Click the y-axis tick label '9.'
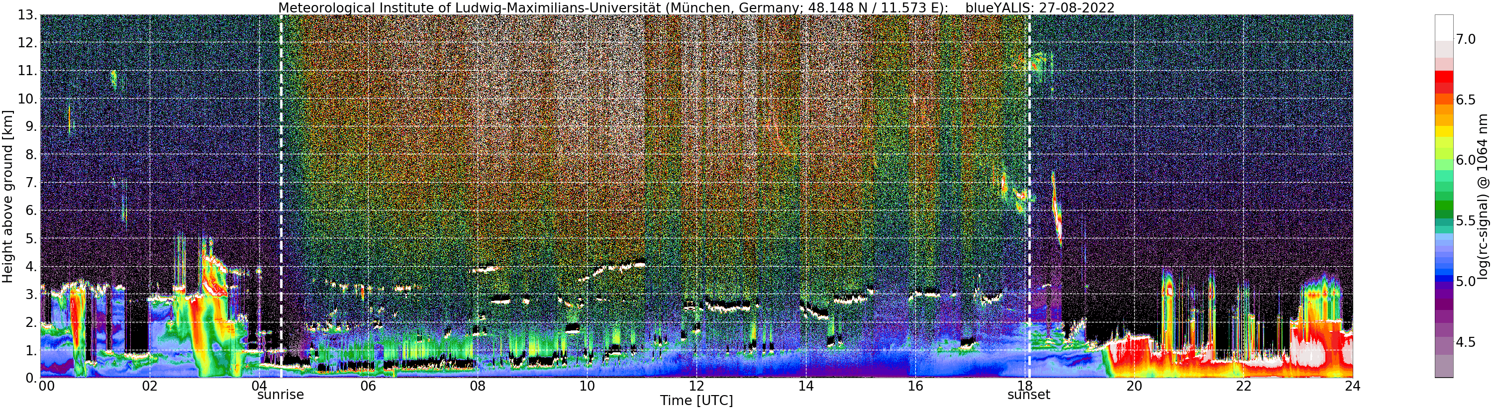Screen dimensions: 1493x410 coord(31,126)
